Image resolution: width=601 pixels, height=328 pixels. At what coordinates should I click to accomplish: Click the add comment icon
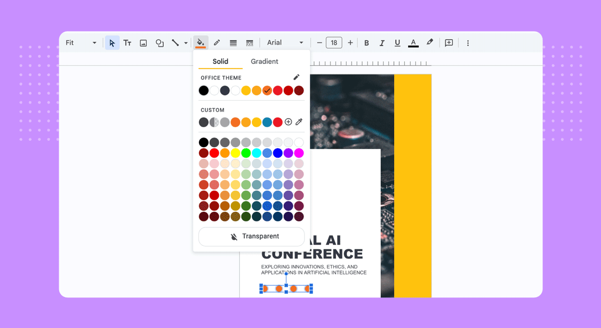coord(449,43)
